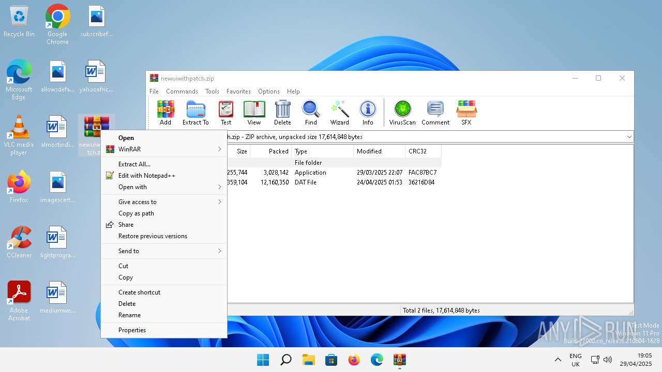The width and height of the screenshot is (662, 372).
Task: Select the Firefox desktop shortcut
Action: click(x=19, y=187)
